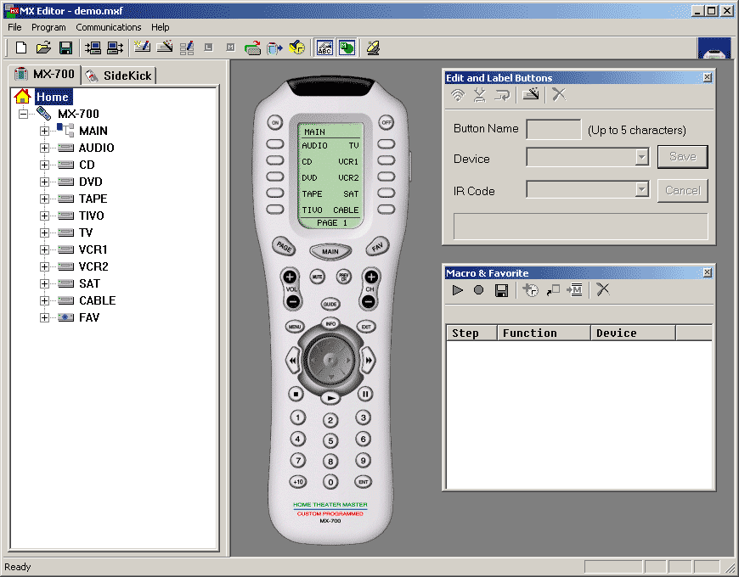The image size is (739, 577).
Task: Click the green device with red arrow icon
Action: (252, 48)
